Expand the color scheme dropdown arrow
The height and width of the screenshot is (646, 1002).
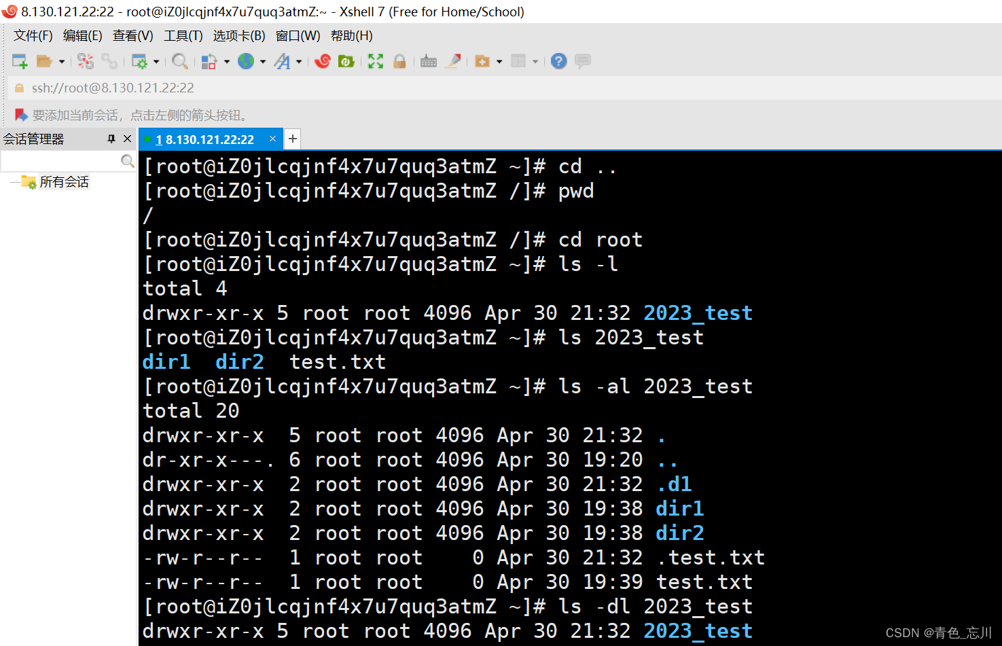tap(227, 61)
